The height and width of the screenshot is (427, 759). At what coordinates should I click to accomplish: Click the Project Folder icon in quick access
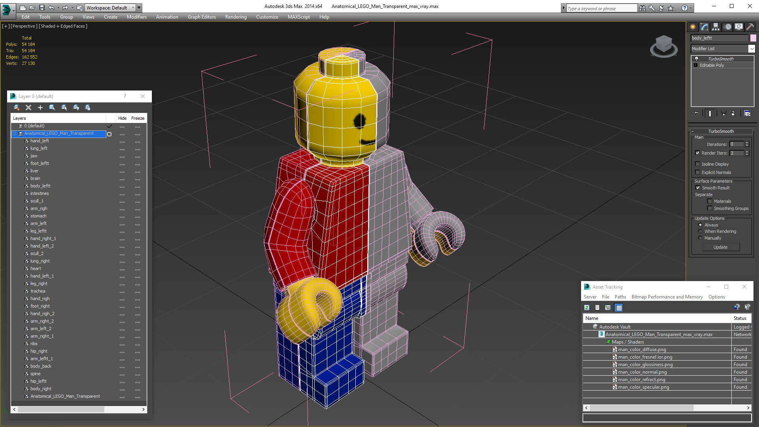(x=79, y=8)
